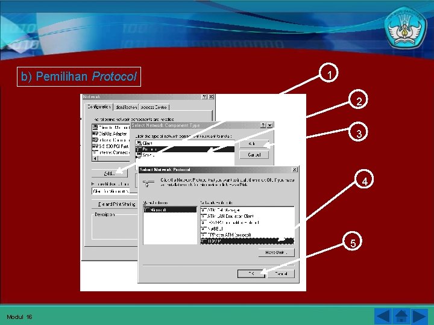
Task: Click the Have Disk... button
Action: coord(276,252)
